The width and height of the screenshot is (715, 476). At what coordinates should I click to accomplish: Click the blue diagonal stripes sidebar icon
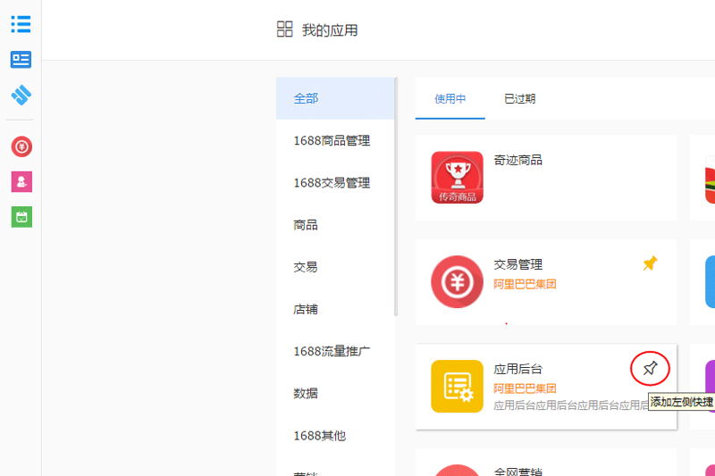click(x=21, y=95)
